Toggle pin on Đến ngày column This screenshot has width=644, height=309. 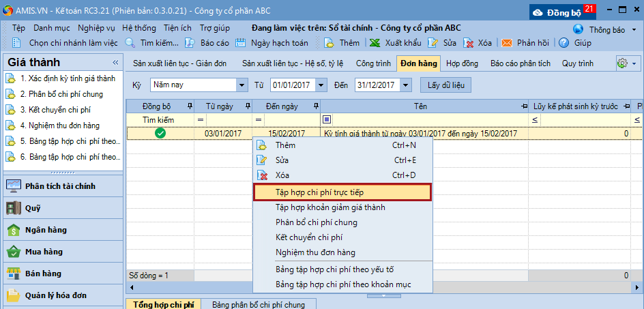coord(315,106)
